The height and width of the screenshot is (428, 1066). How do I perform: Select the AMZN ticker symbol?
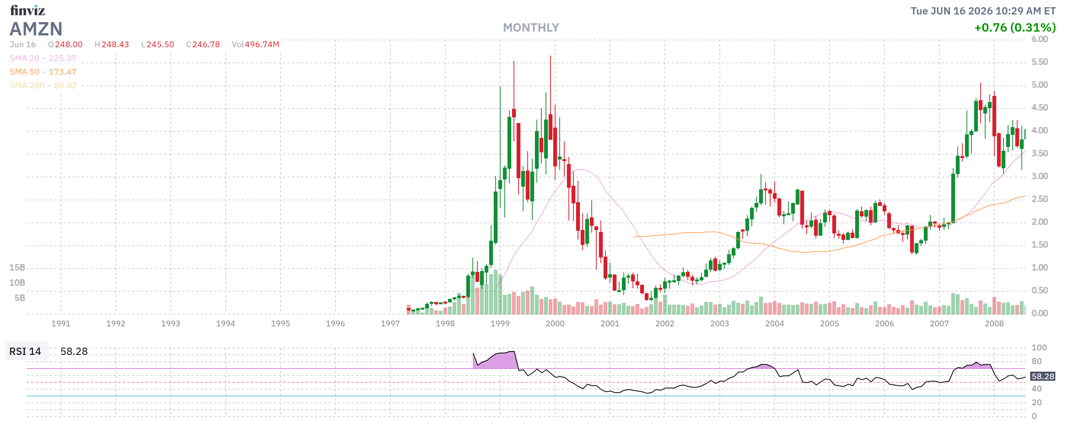click(x=36, y=29)
